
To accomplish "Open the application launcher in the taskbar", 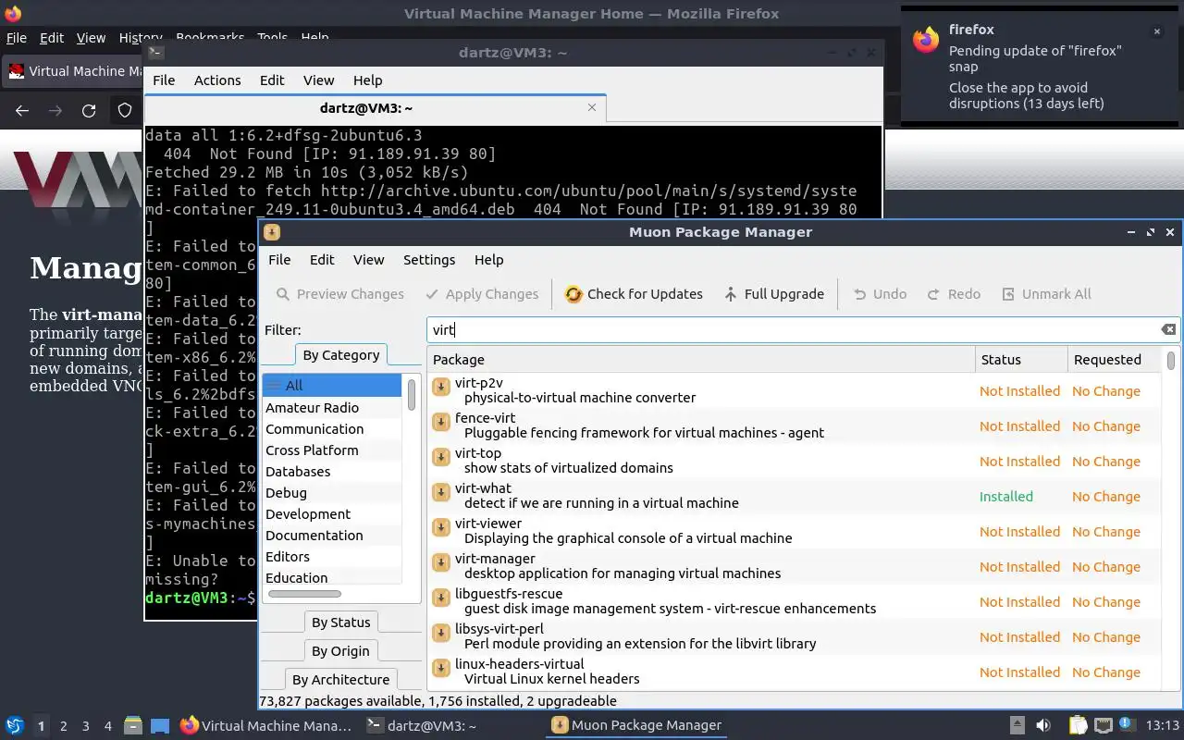I will pyautogui.click(x=15, y=725).
